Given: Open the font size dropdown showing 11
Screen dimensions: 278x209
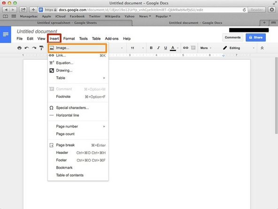Looking at the screenshot, I should 137,48.
